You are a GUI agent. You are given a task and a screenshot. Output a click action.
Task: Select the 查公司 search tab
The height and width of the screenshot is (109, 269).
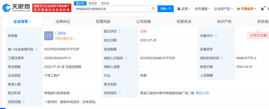click(80, 3)
